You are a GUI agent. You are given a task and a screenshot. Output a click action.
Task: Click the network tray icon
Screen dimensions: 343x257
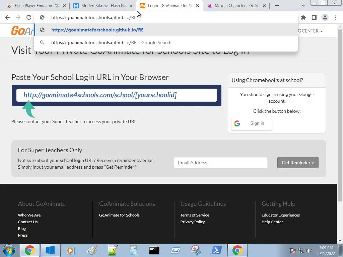[301, 251]
